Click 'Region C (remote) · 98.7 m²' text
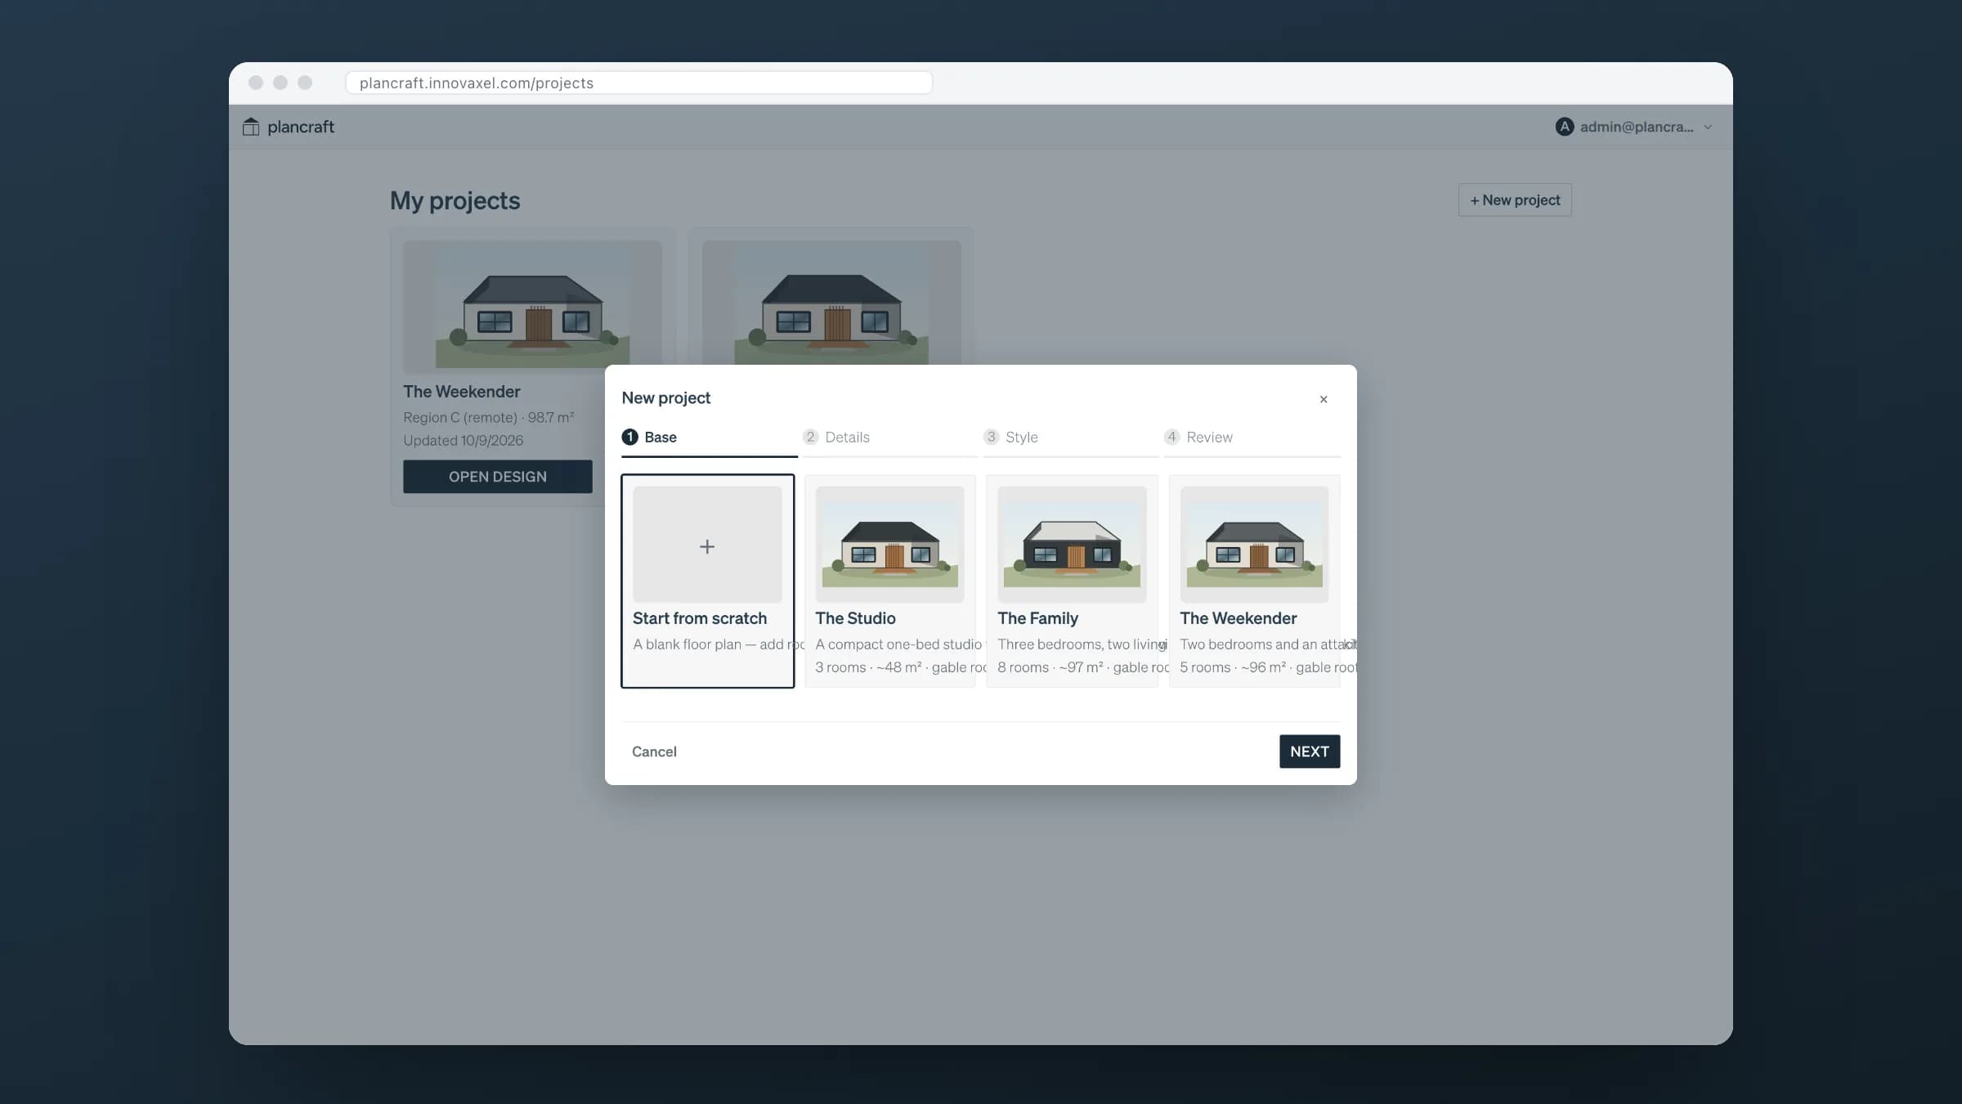Image resolution: width=1962 pixels, height=1104 pixels. [x=488, y=418]
